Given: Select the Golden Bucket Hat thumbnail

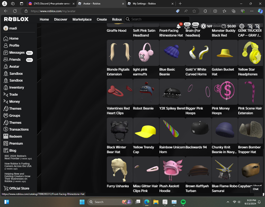Looking at the screenshot, I should pos(225,53).
